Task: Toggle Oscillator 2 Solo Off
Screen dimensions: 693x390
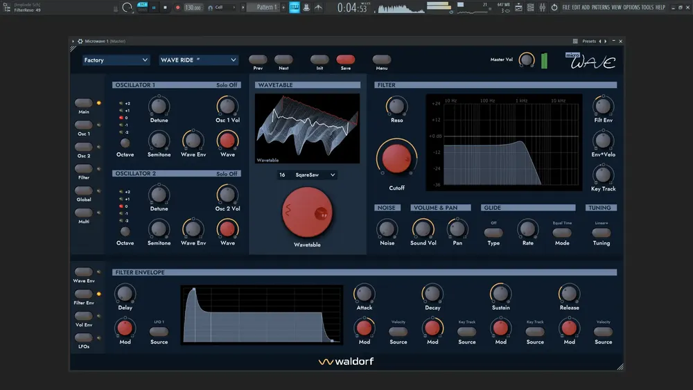Action: point(227,174)
